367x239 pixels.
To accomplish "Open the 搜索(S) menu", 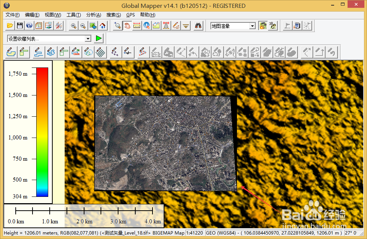I will point(114,15).
